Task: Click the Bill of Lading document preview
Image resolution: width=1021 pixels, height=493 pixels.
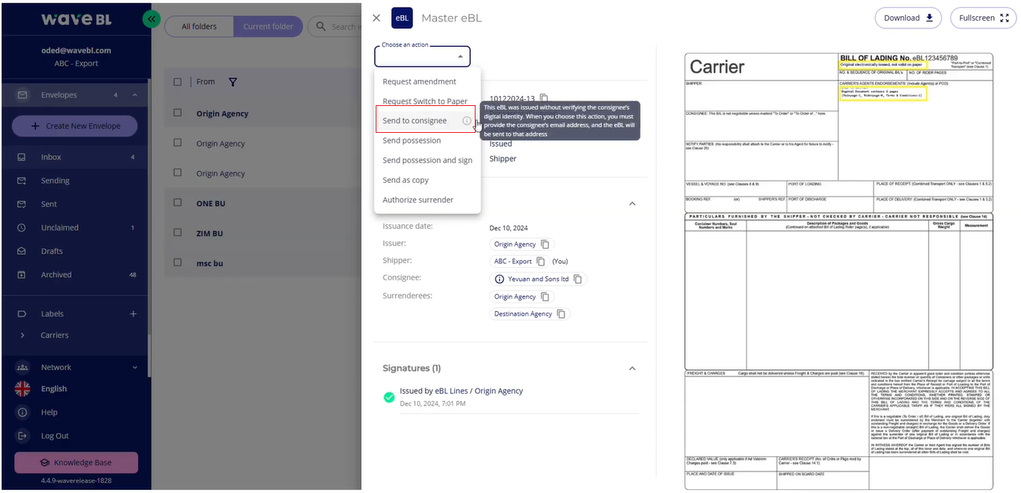Action: (x=838, y=271)
